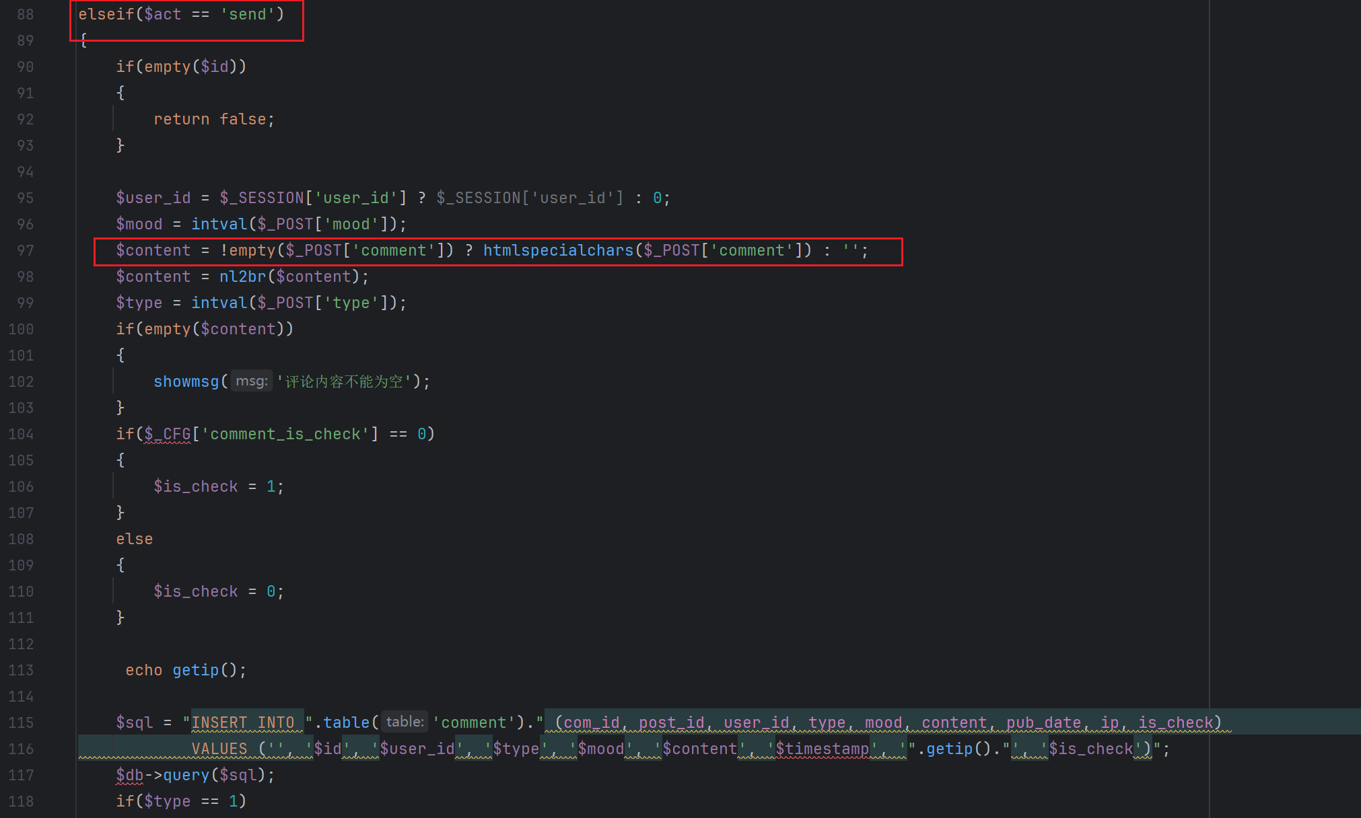Screen dimensions: 1361x818
Task: Click line number 115 in the gutter
Action: [21, 722]
